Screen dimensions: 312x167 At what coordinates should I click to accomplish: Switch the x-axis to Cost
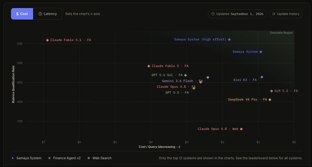point(22,14)
